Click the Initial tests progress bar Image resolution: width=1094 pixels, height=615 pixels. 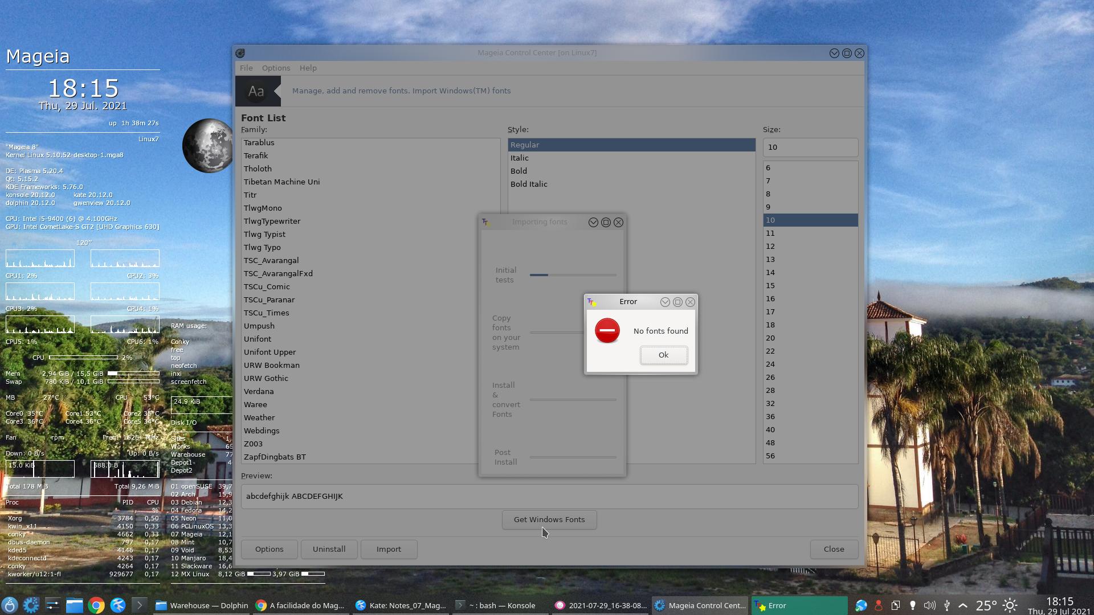[x=573, y=275]
